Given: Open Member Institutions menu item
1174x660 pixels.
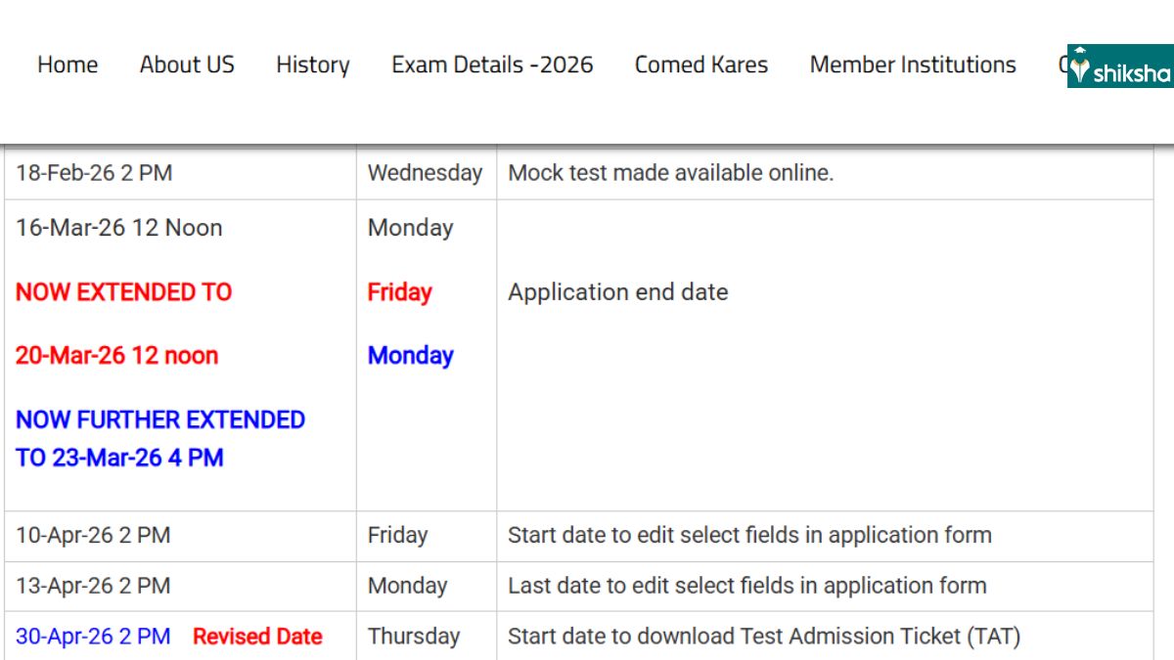Looking at the screenshot, I should (x=912, y=65).
